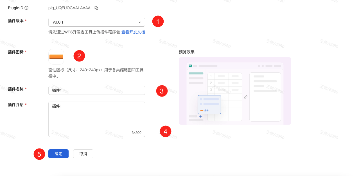
Task: Click the help icon beside PluginID
Action: pos(26,8)
